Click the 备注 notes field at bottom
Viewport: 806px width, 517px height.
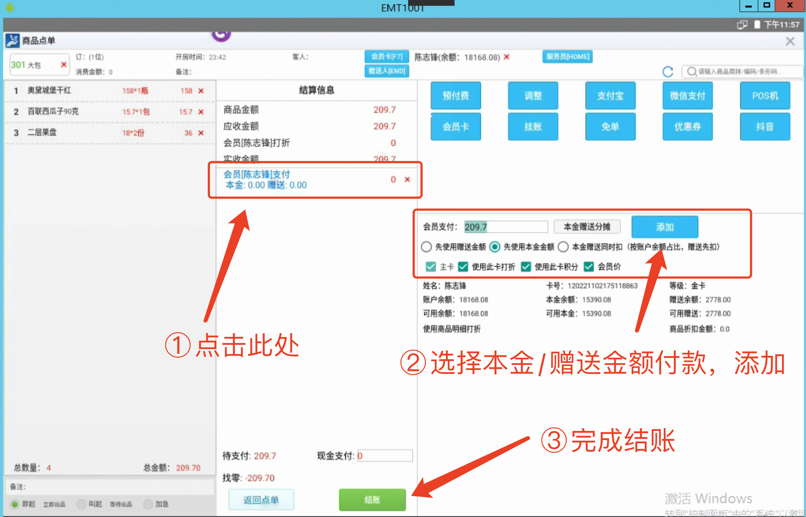(110, 487)
